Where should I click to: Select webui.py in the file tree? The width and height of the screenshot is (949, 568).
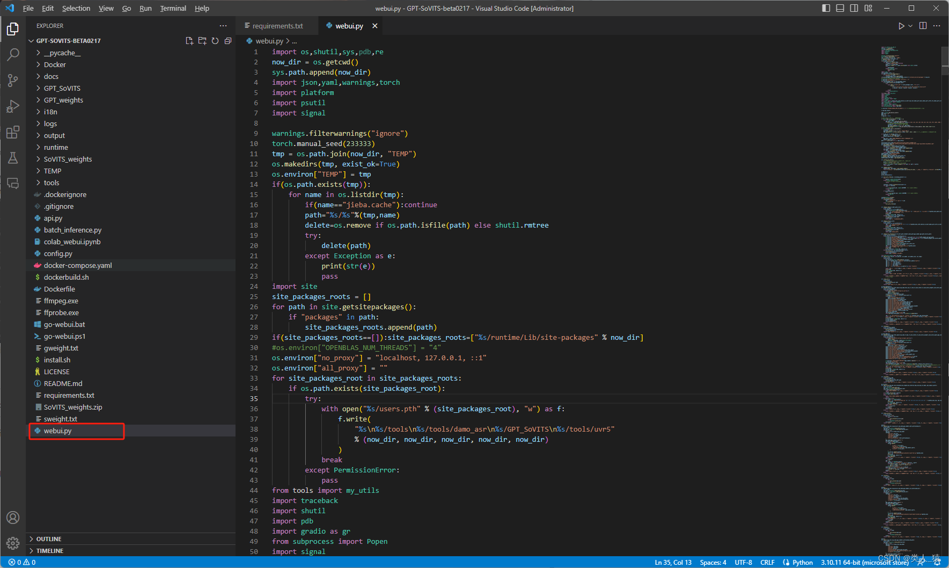pyautogui.click(x=131, y=431)
